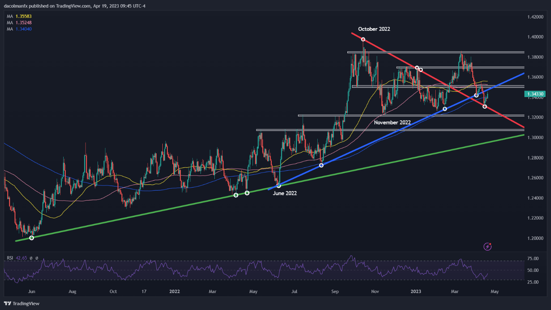Click the published on TradingView.com header text

click(54, 5)
